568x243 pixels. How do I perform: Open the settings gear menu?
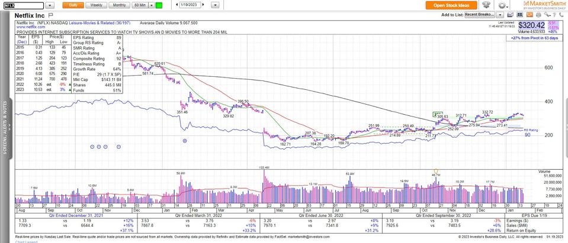502,5
